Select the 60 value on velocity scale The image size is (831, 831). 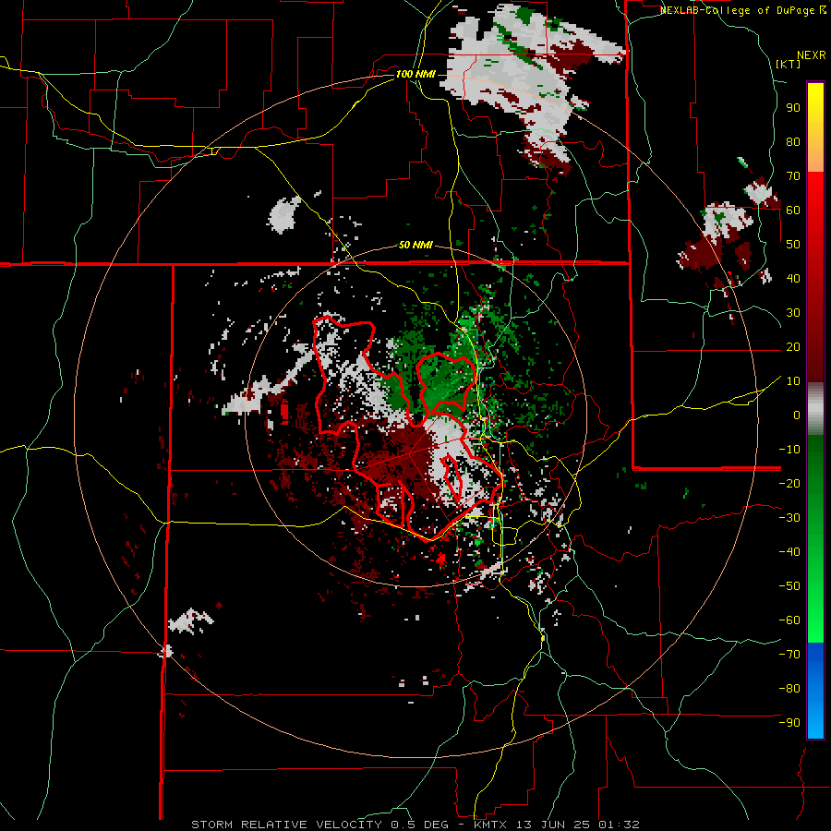[x=793, y=210]
